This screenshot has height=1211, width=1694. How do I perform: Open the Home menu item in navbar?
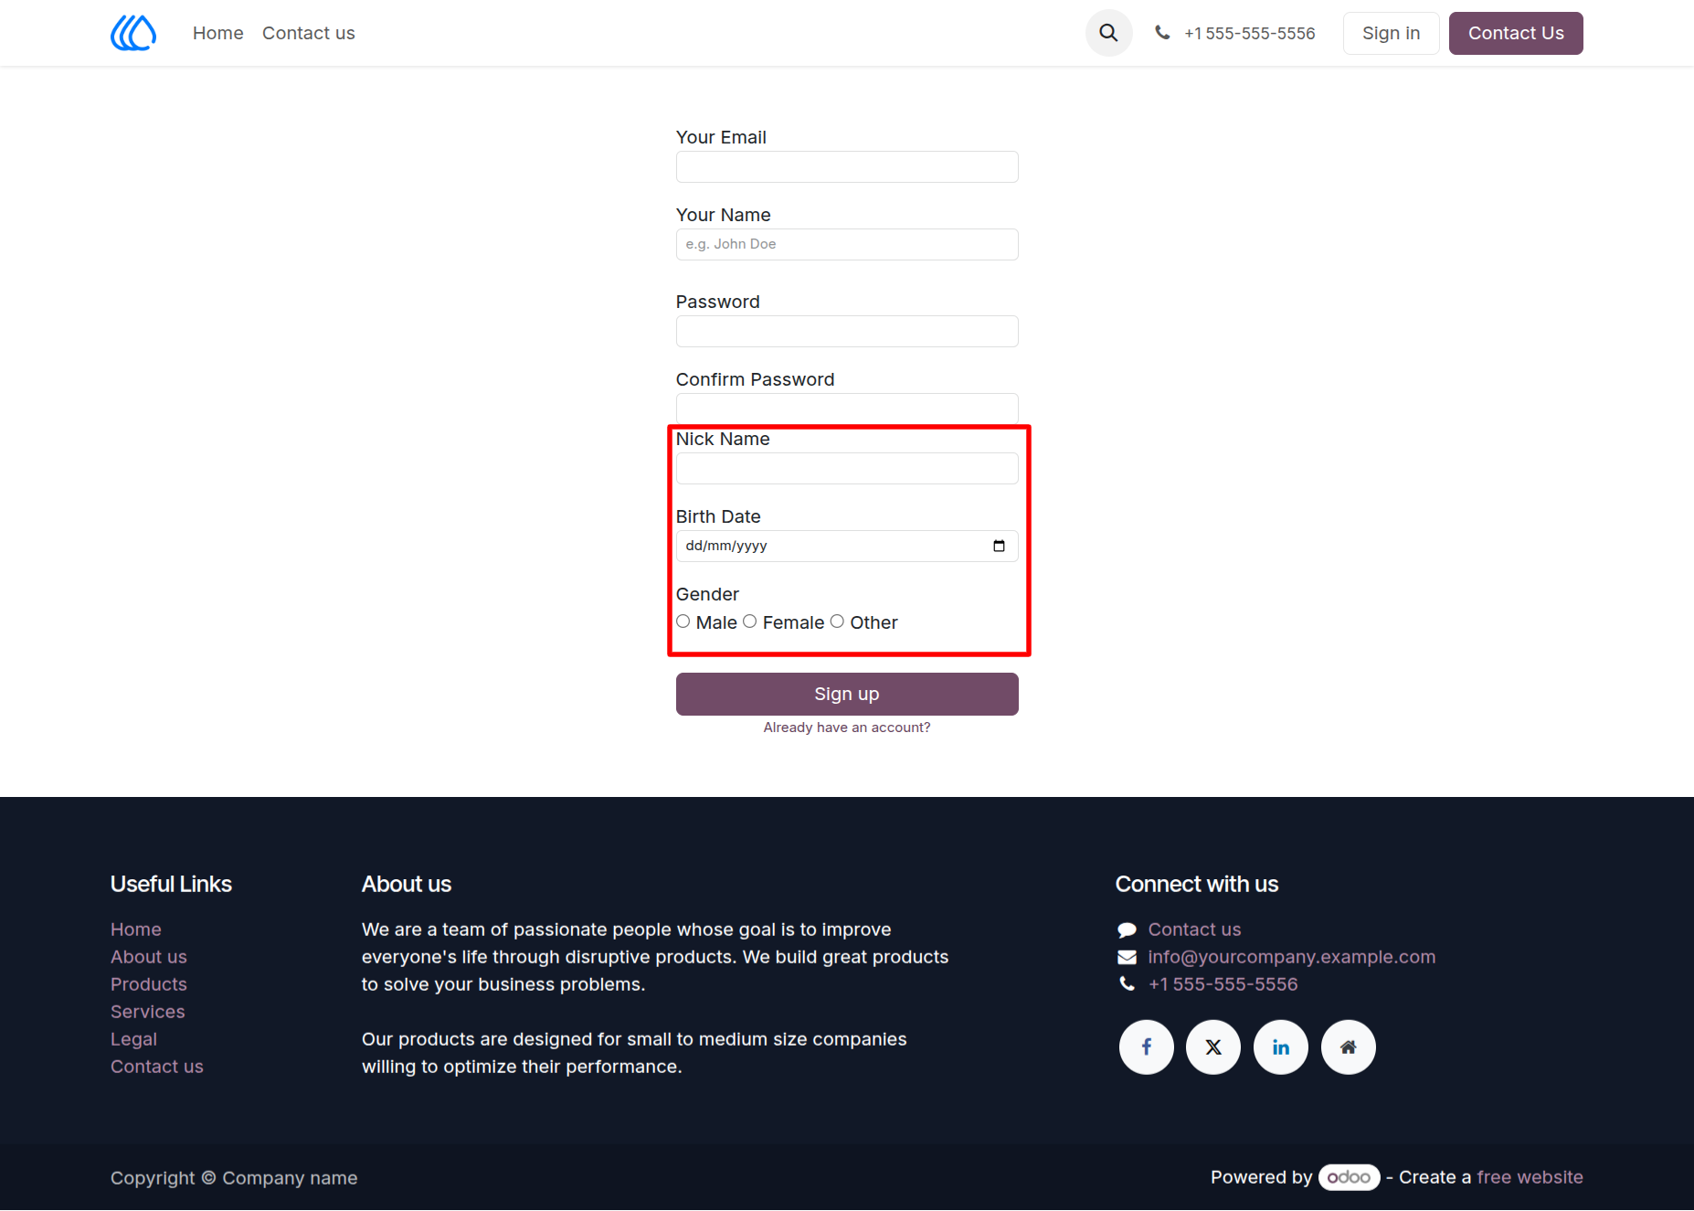coord(218,33)
